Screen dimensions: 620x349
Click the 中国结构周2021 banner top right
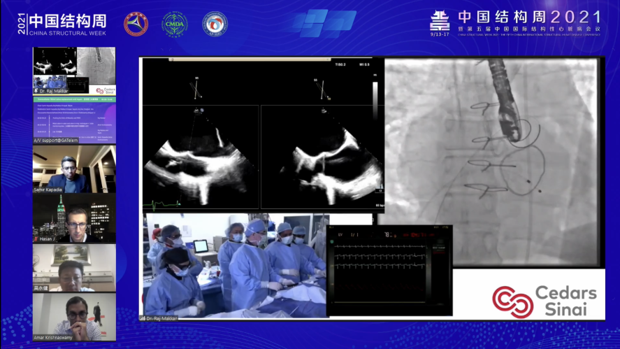pyautogui.click(x=529, y=23)
